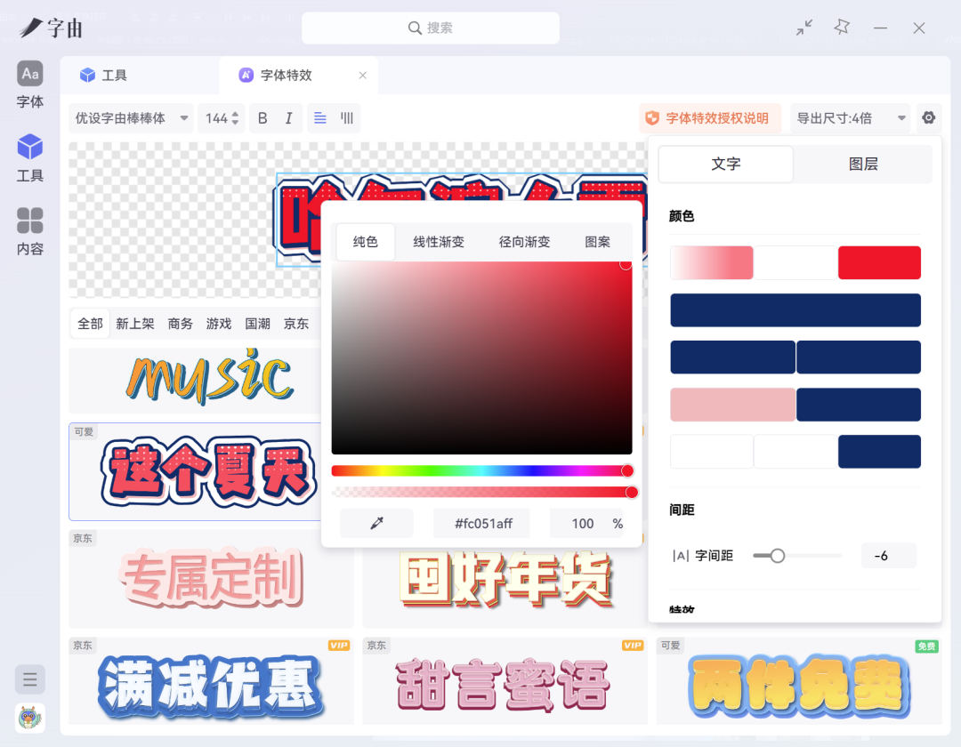
Task: Open 字体特效授权说明 license info
Action: click(709, 118)
